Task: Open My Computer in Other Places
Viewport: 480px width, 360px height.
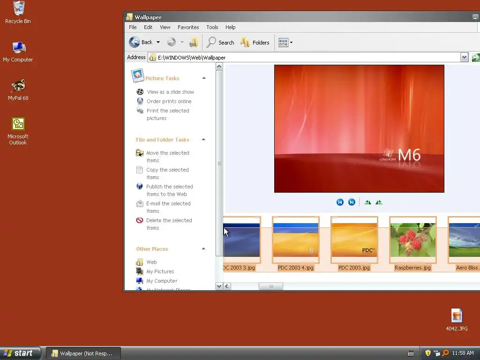Action: (x=162, y=281)
